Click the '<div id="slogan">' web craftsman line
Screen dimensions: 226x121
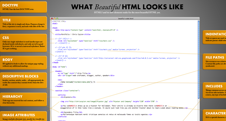click(x=86, y=76)
